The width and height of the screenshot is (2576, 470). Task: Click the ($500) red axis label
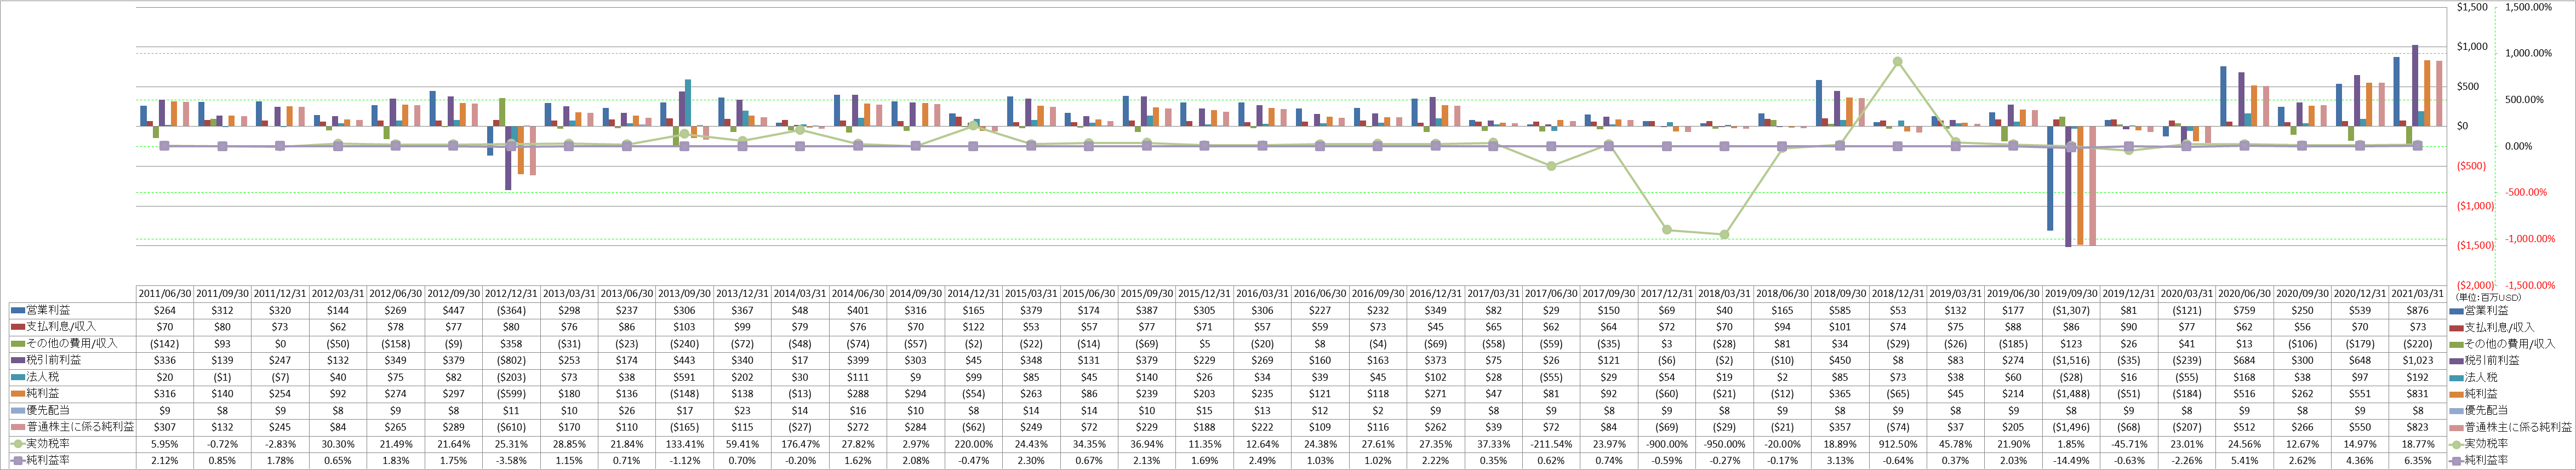2472,166
